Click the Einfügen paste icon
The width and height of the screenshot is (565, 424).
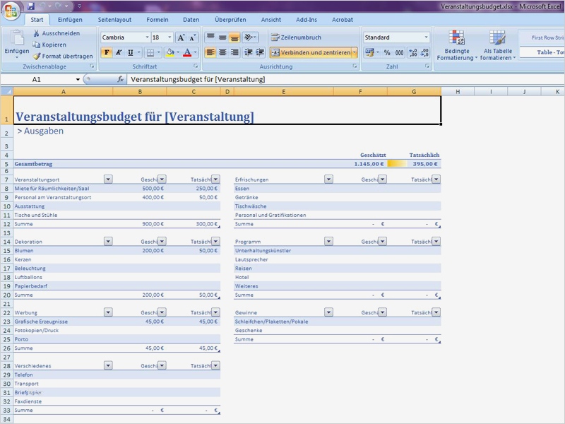[17, 39]
